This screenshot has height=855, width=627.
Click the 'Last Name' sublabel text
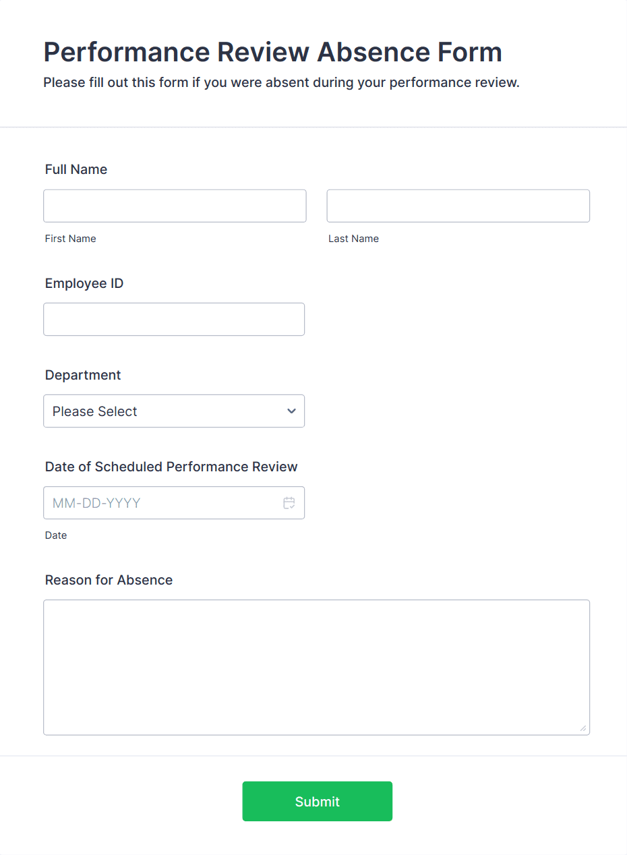pos(353,238)
